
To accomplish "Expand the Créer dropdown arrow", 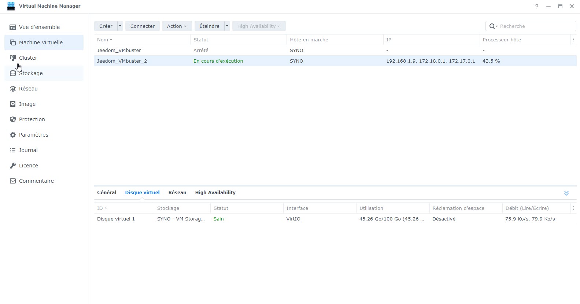I will (x=120, y=26).
